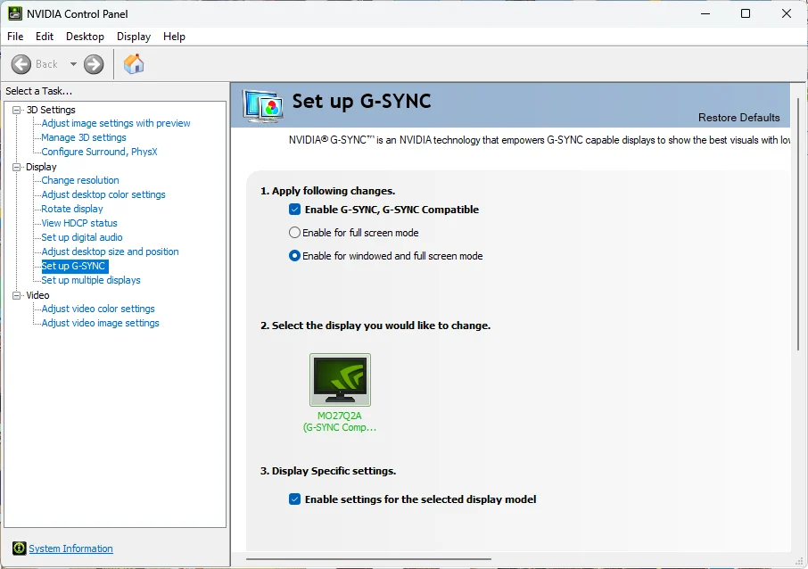Open Change resolution task

click(80, 180)
